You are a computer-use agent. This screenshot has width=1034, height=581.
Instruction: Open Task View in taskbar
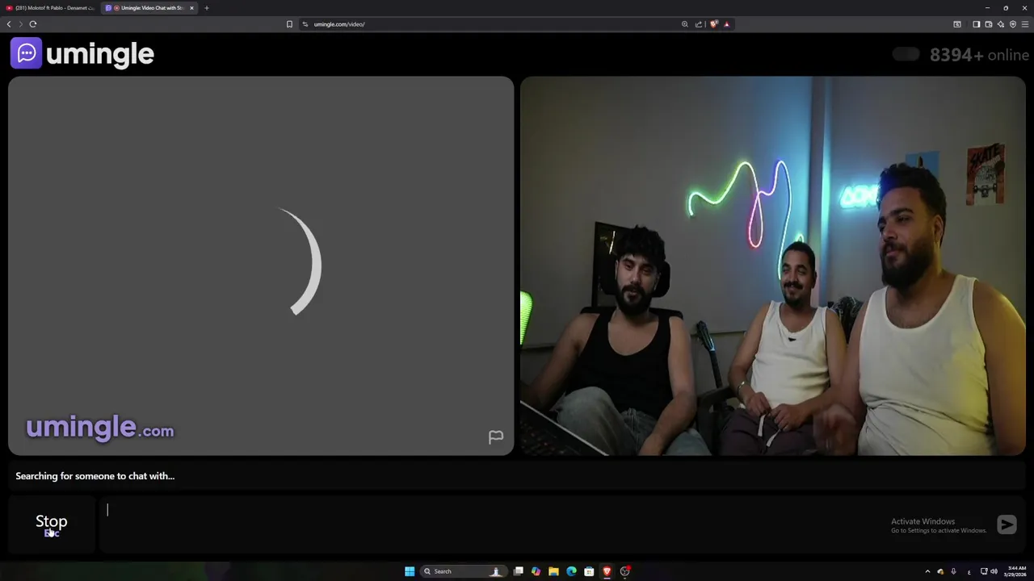(518, 571)
